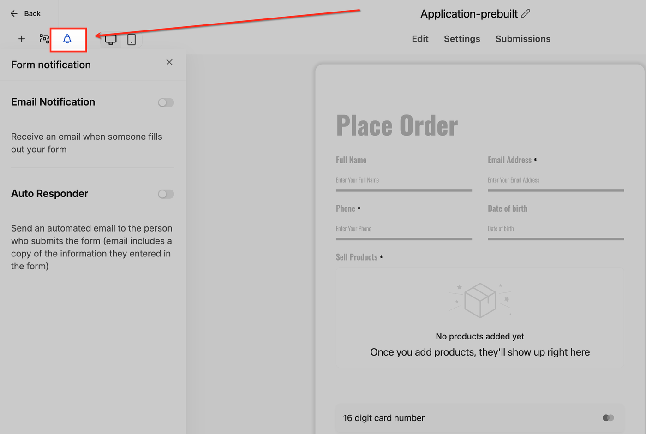
Task: Enable the Auto Responder toggle
Action: click(166, 194)
